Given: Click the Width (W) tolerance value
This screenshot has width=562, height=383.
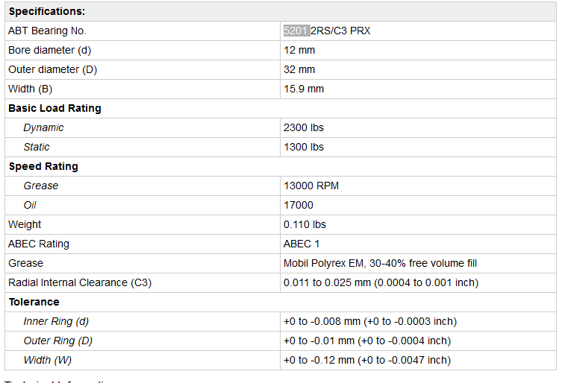Looking at the screenshot, I should 366,360.
